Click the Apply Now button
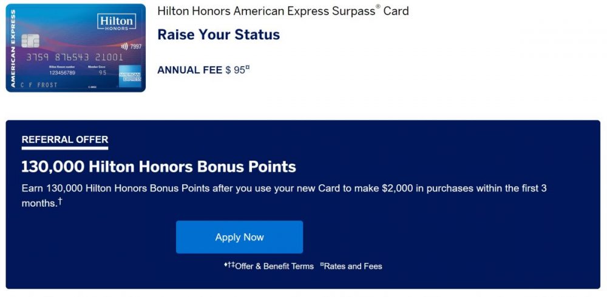This screenshot has width=607, height=297. (x=239, y=237)
